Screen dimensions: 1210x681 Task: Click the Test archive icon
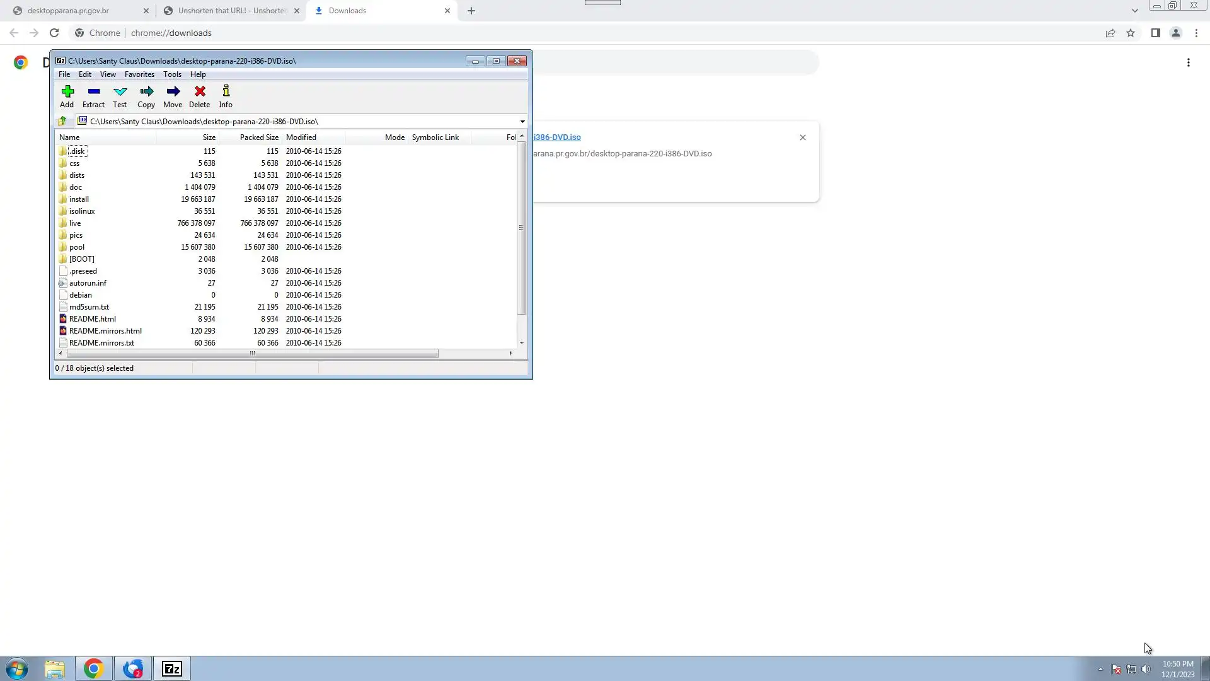point(120,96)
